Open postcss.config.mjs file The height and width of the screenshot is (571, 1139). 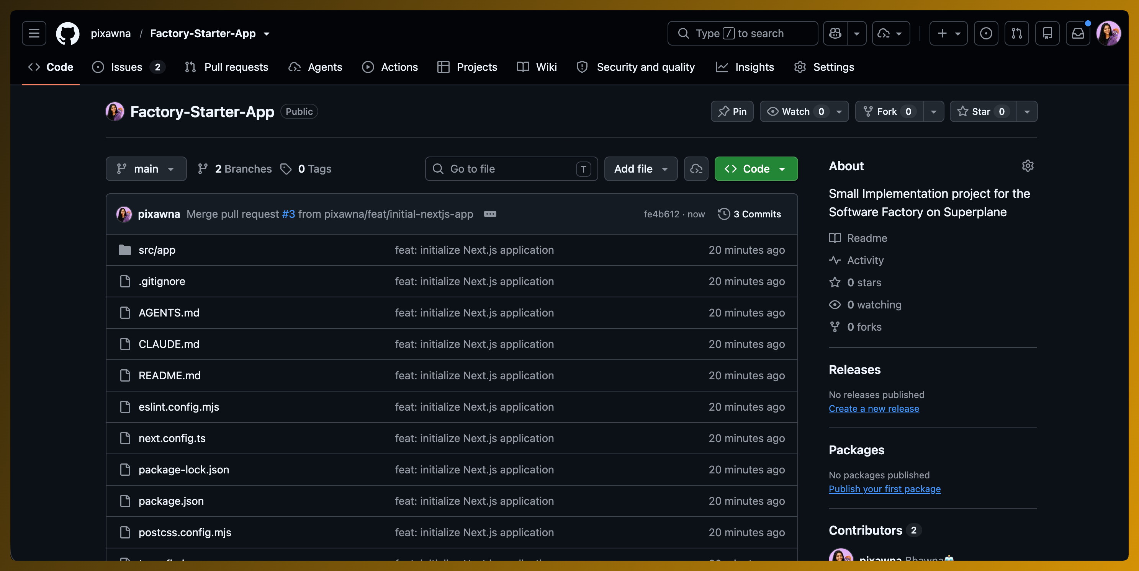(185, 532)
